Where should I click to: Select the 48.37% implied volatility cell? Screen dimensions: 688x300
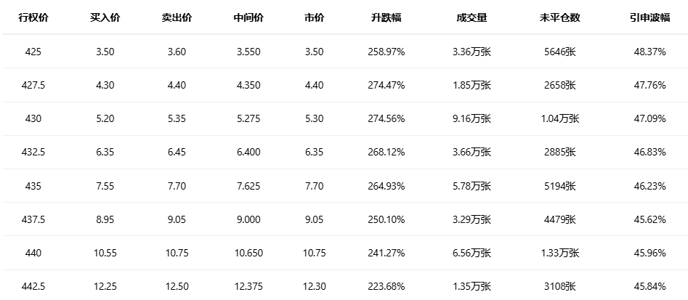[649, 52]
